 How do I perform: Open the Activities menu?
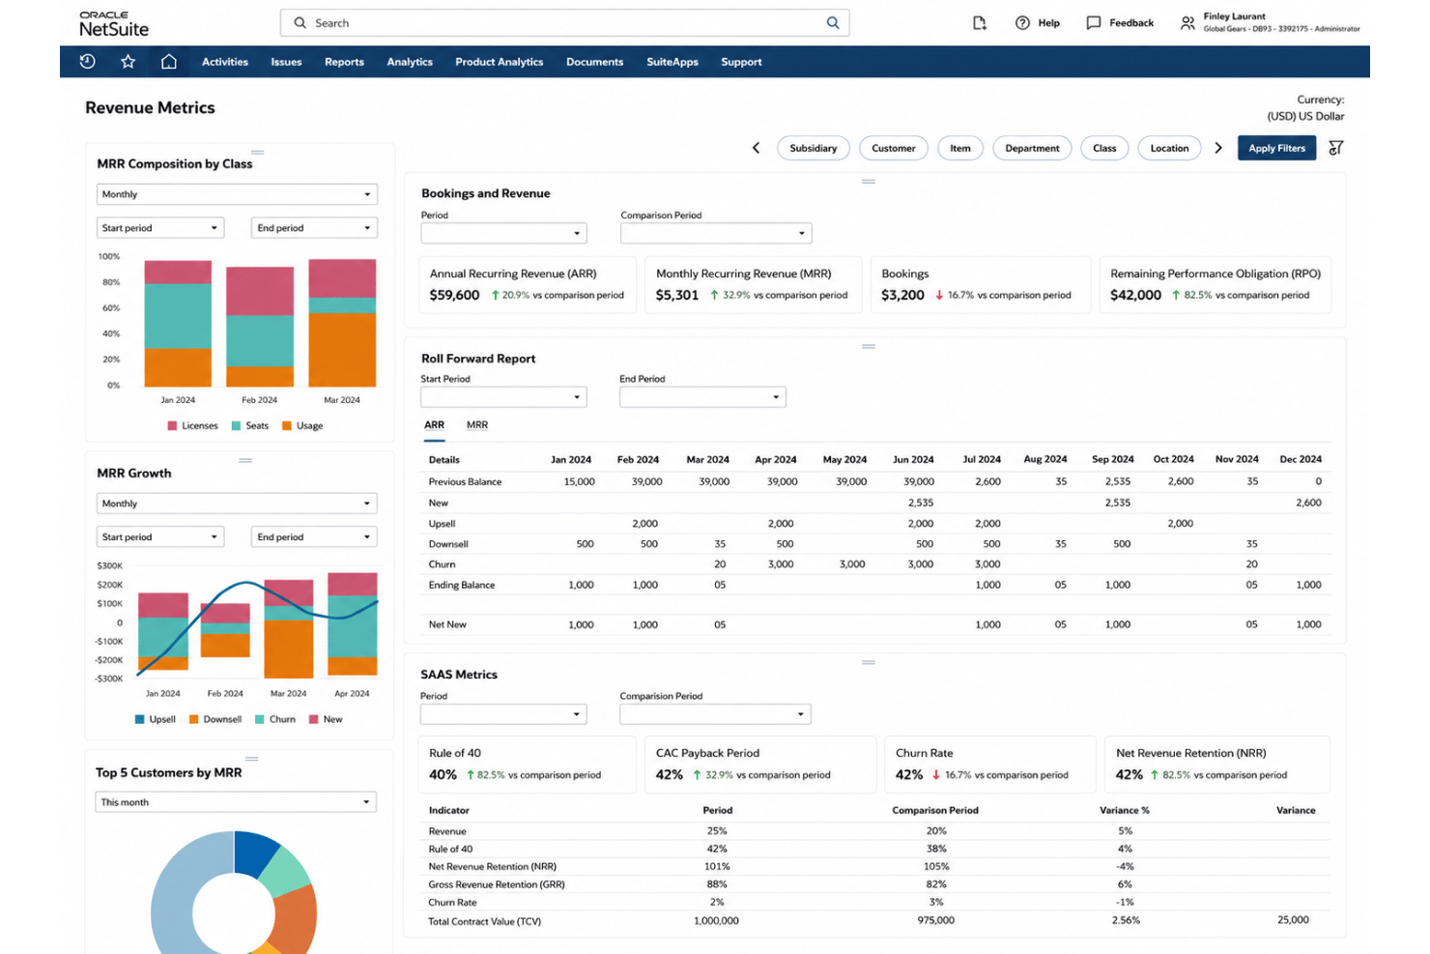coord(225,62)
